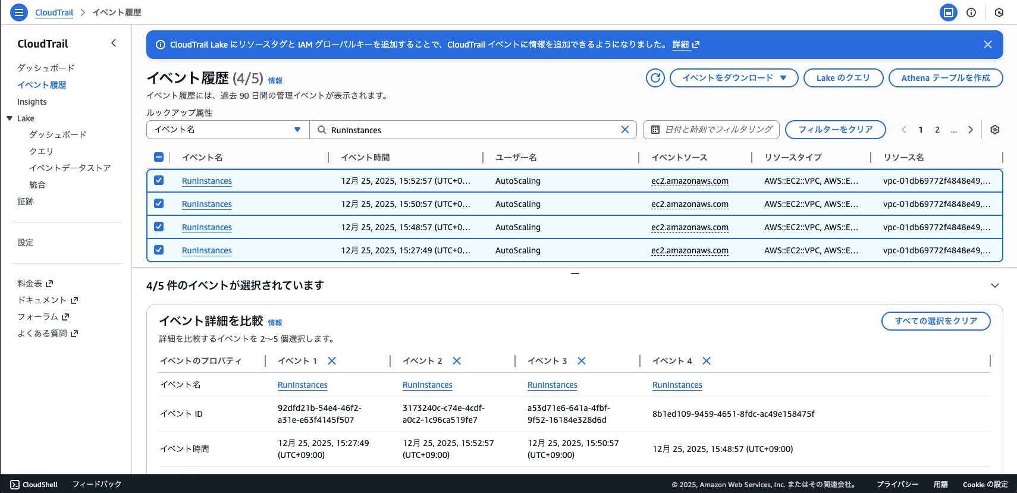Dismiss the blue CloudTrail Lake banner
Viewport: 1017px width, 493px height.
[987, 45]
